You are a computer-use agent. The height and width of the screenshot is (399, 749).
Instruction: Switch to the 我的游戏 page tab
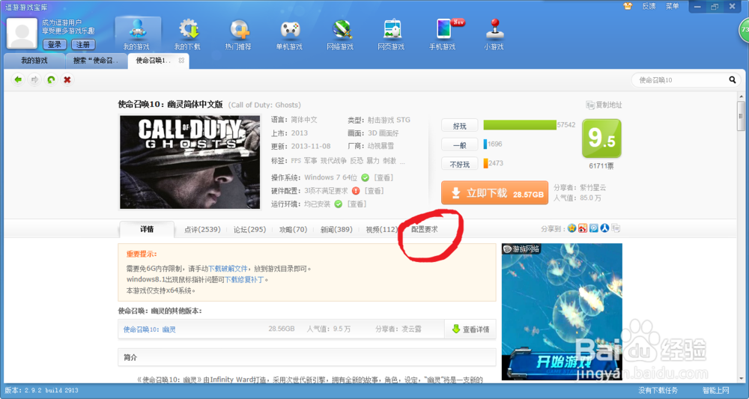point(34,61)
